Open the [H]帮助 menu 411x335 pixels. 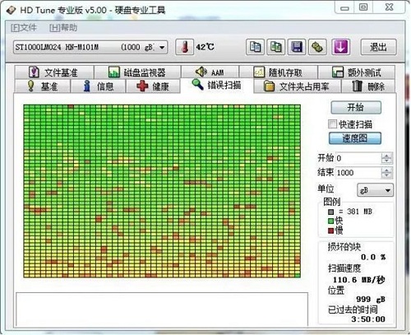click(63, 27)
